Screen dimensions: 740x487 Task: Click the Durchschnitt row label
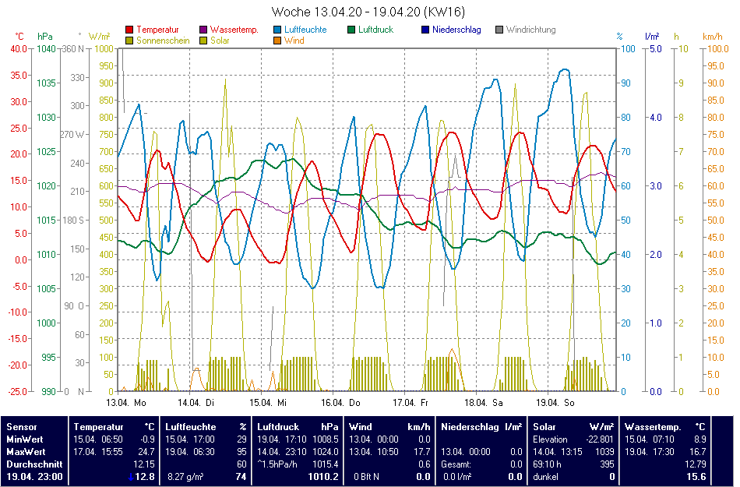click(33, 464)
